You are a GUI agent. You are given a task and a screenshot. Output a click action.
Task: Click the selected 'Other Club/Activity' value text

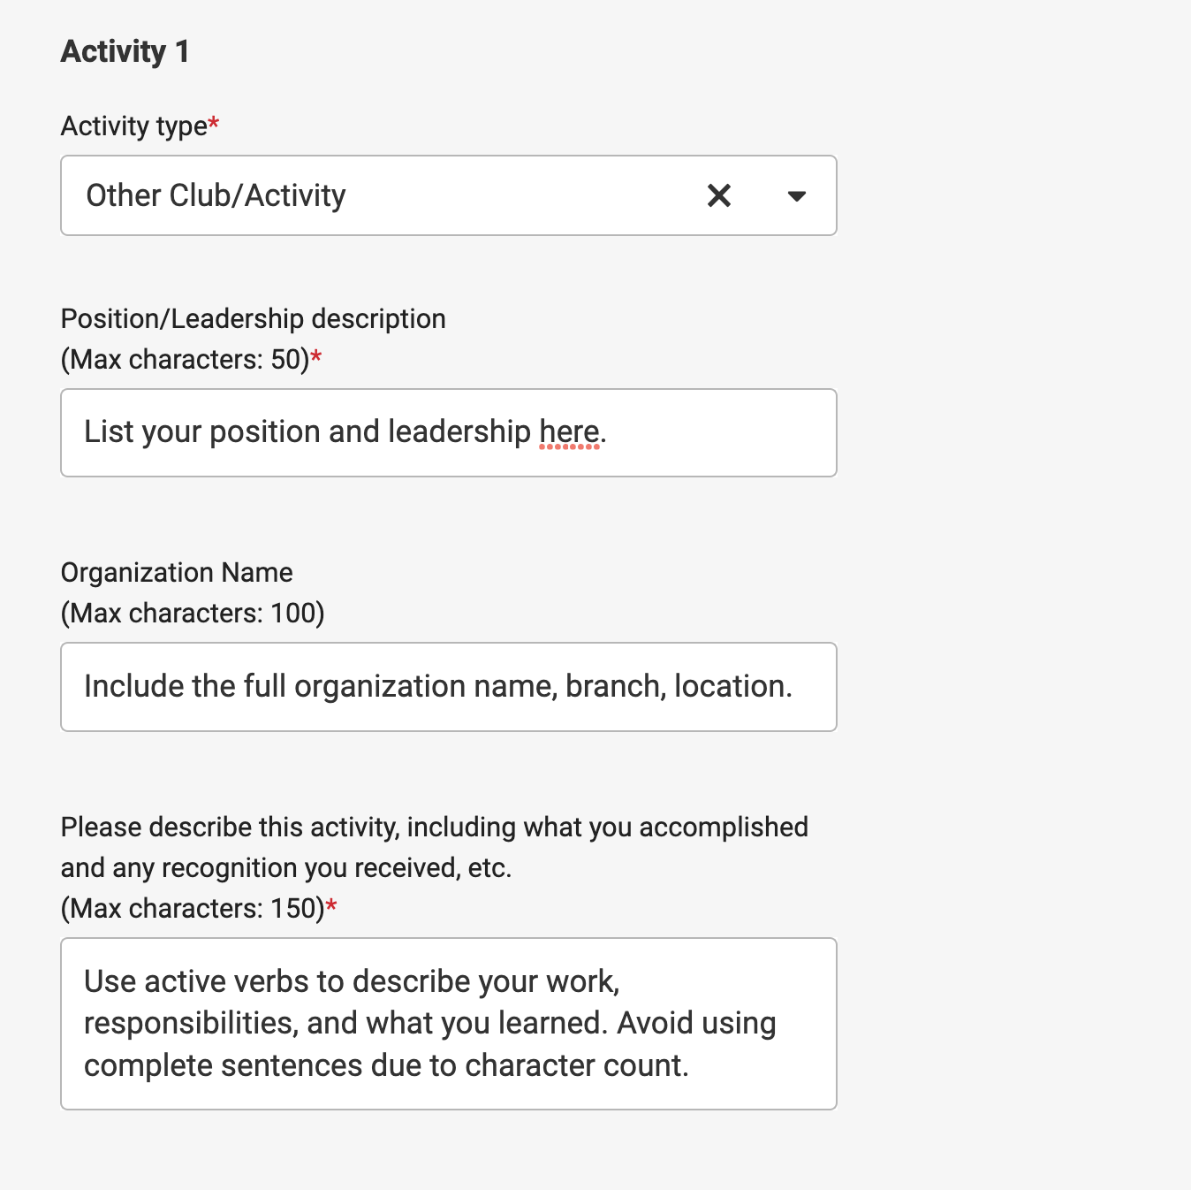pyautogui.click(x=216, y=195)
